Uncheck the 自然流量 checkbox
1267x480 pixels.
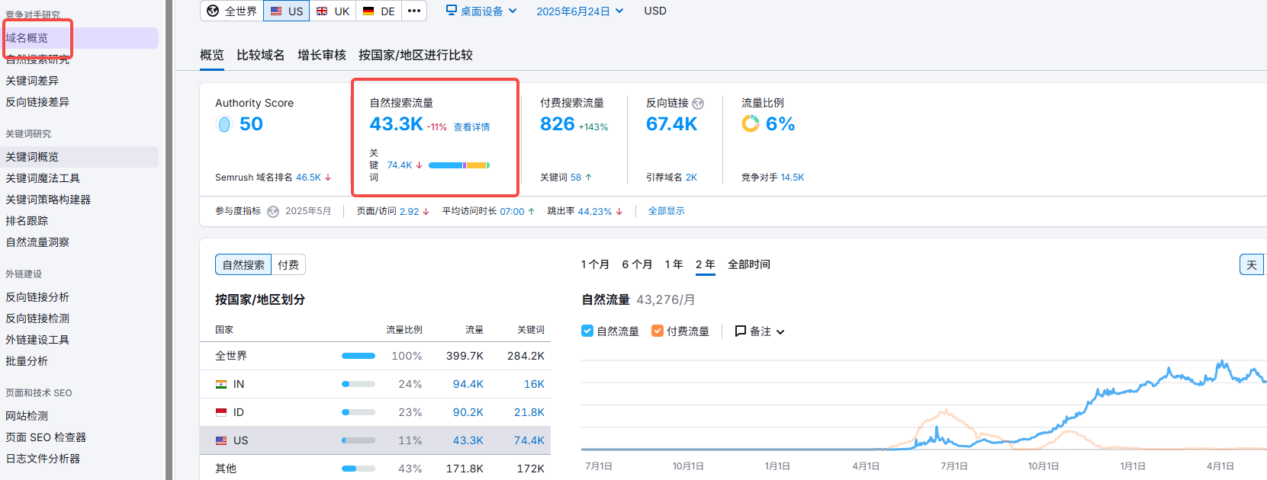(x=587, y=331)
